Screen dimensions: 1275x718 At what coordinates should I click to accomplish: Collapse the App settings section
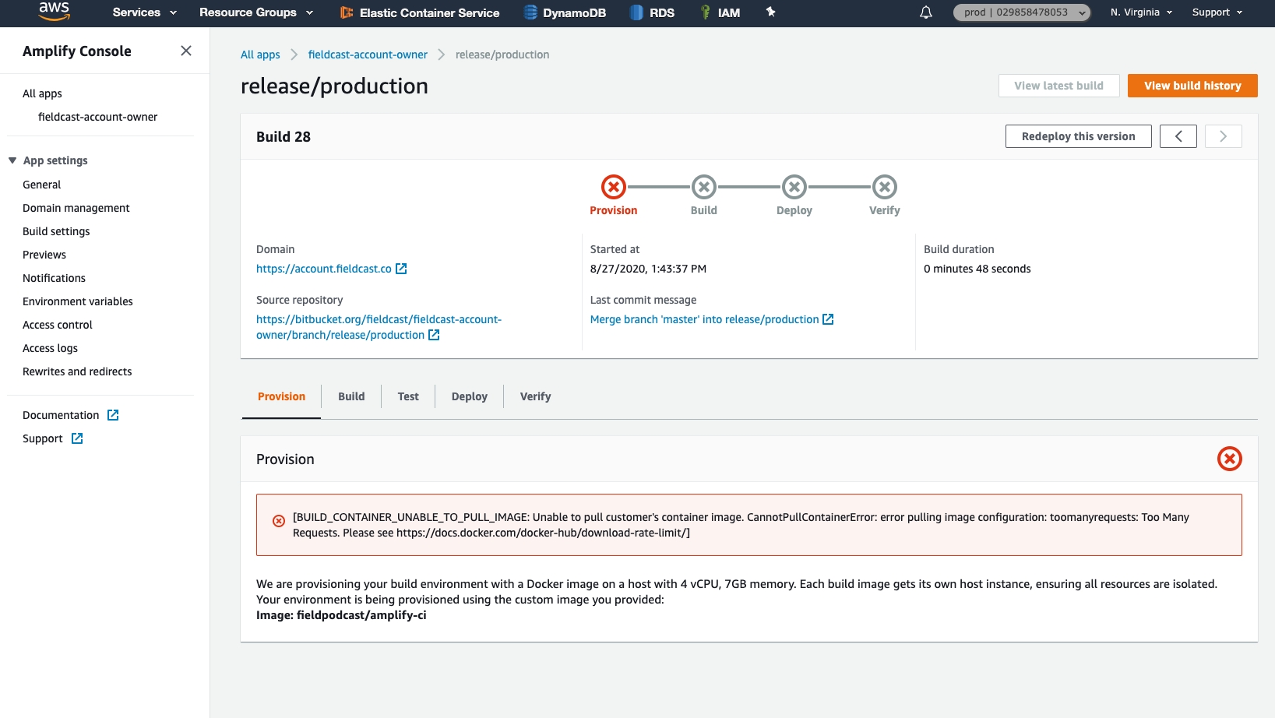(12, 160)
